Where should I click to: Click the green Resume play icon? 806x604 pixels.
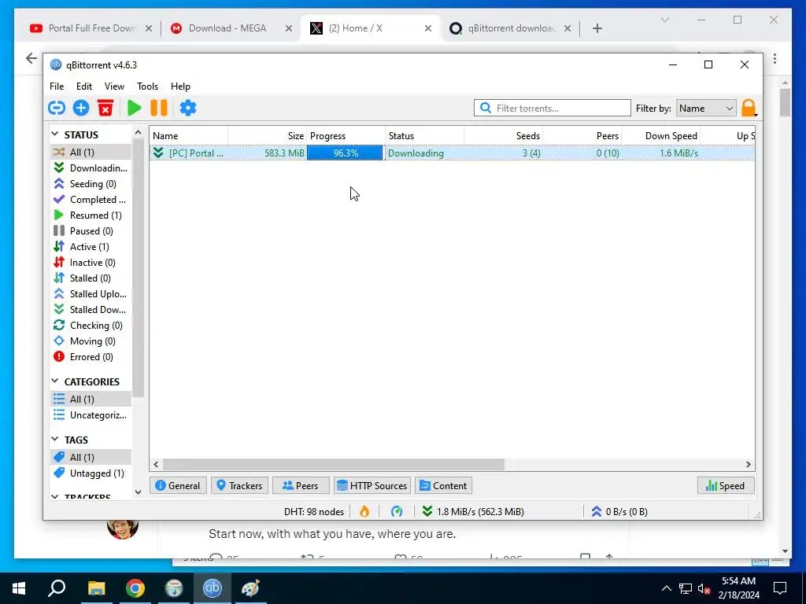point(134,108)
